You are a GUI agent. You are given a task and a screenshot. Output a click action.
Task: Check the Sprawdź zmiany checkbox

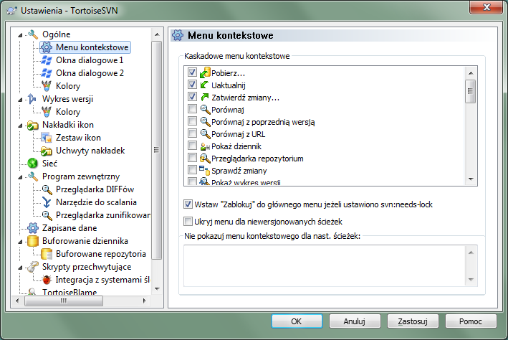192,170
